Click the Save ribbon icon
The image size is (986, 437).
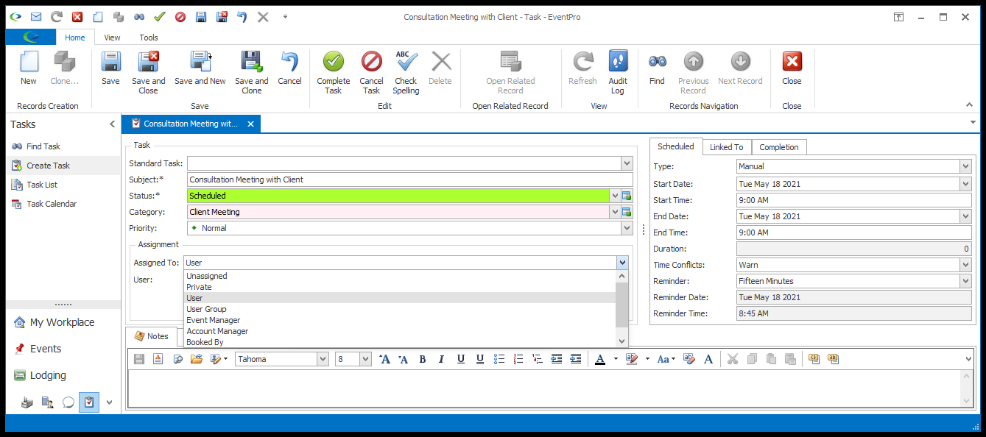click(110, 62)
